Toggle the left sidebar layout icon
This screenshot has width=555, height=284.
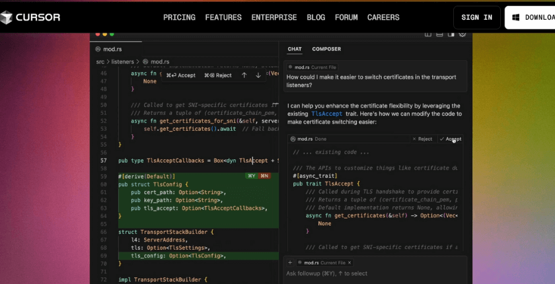pos(428,34)
